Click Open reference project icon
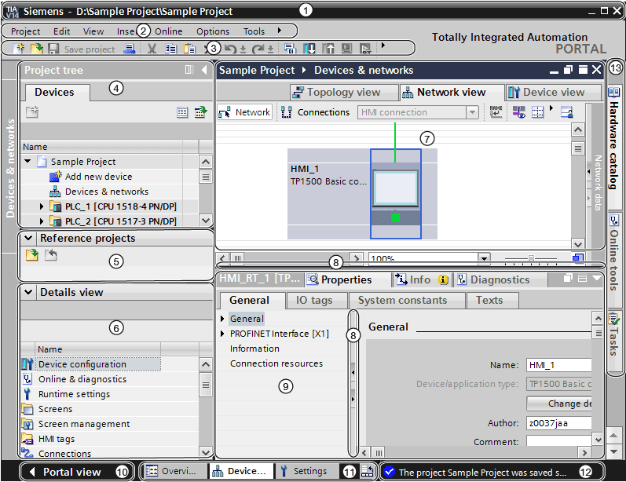This screenshot has height=482, width=626. click(x=31, y=255)
